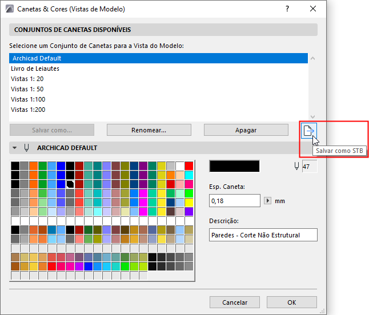
Task: Select the bright green swatch ending fourth row
Action: 189,193
